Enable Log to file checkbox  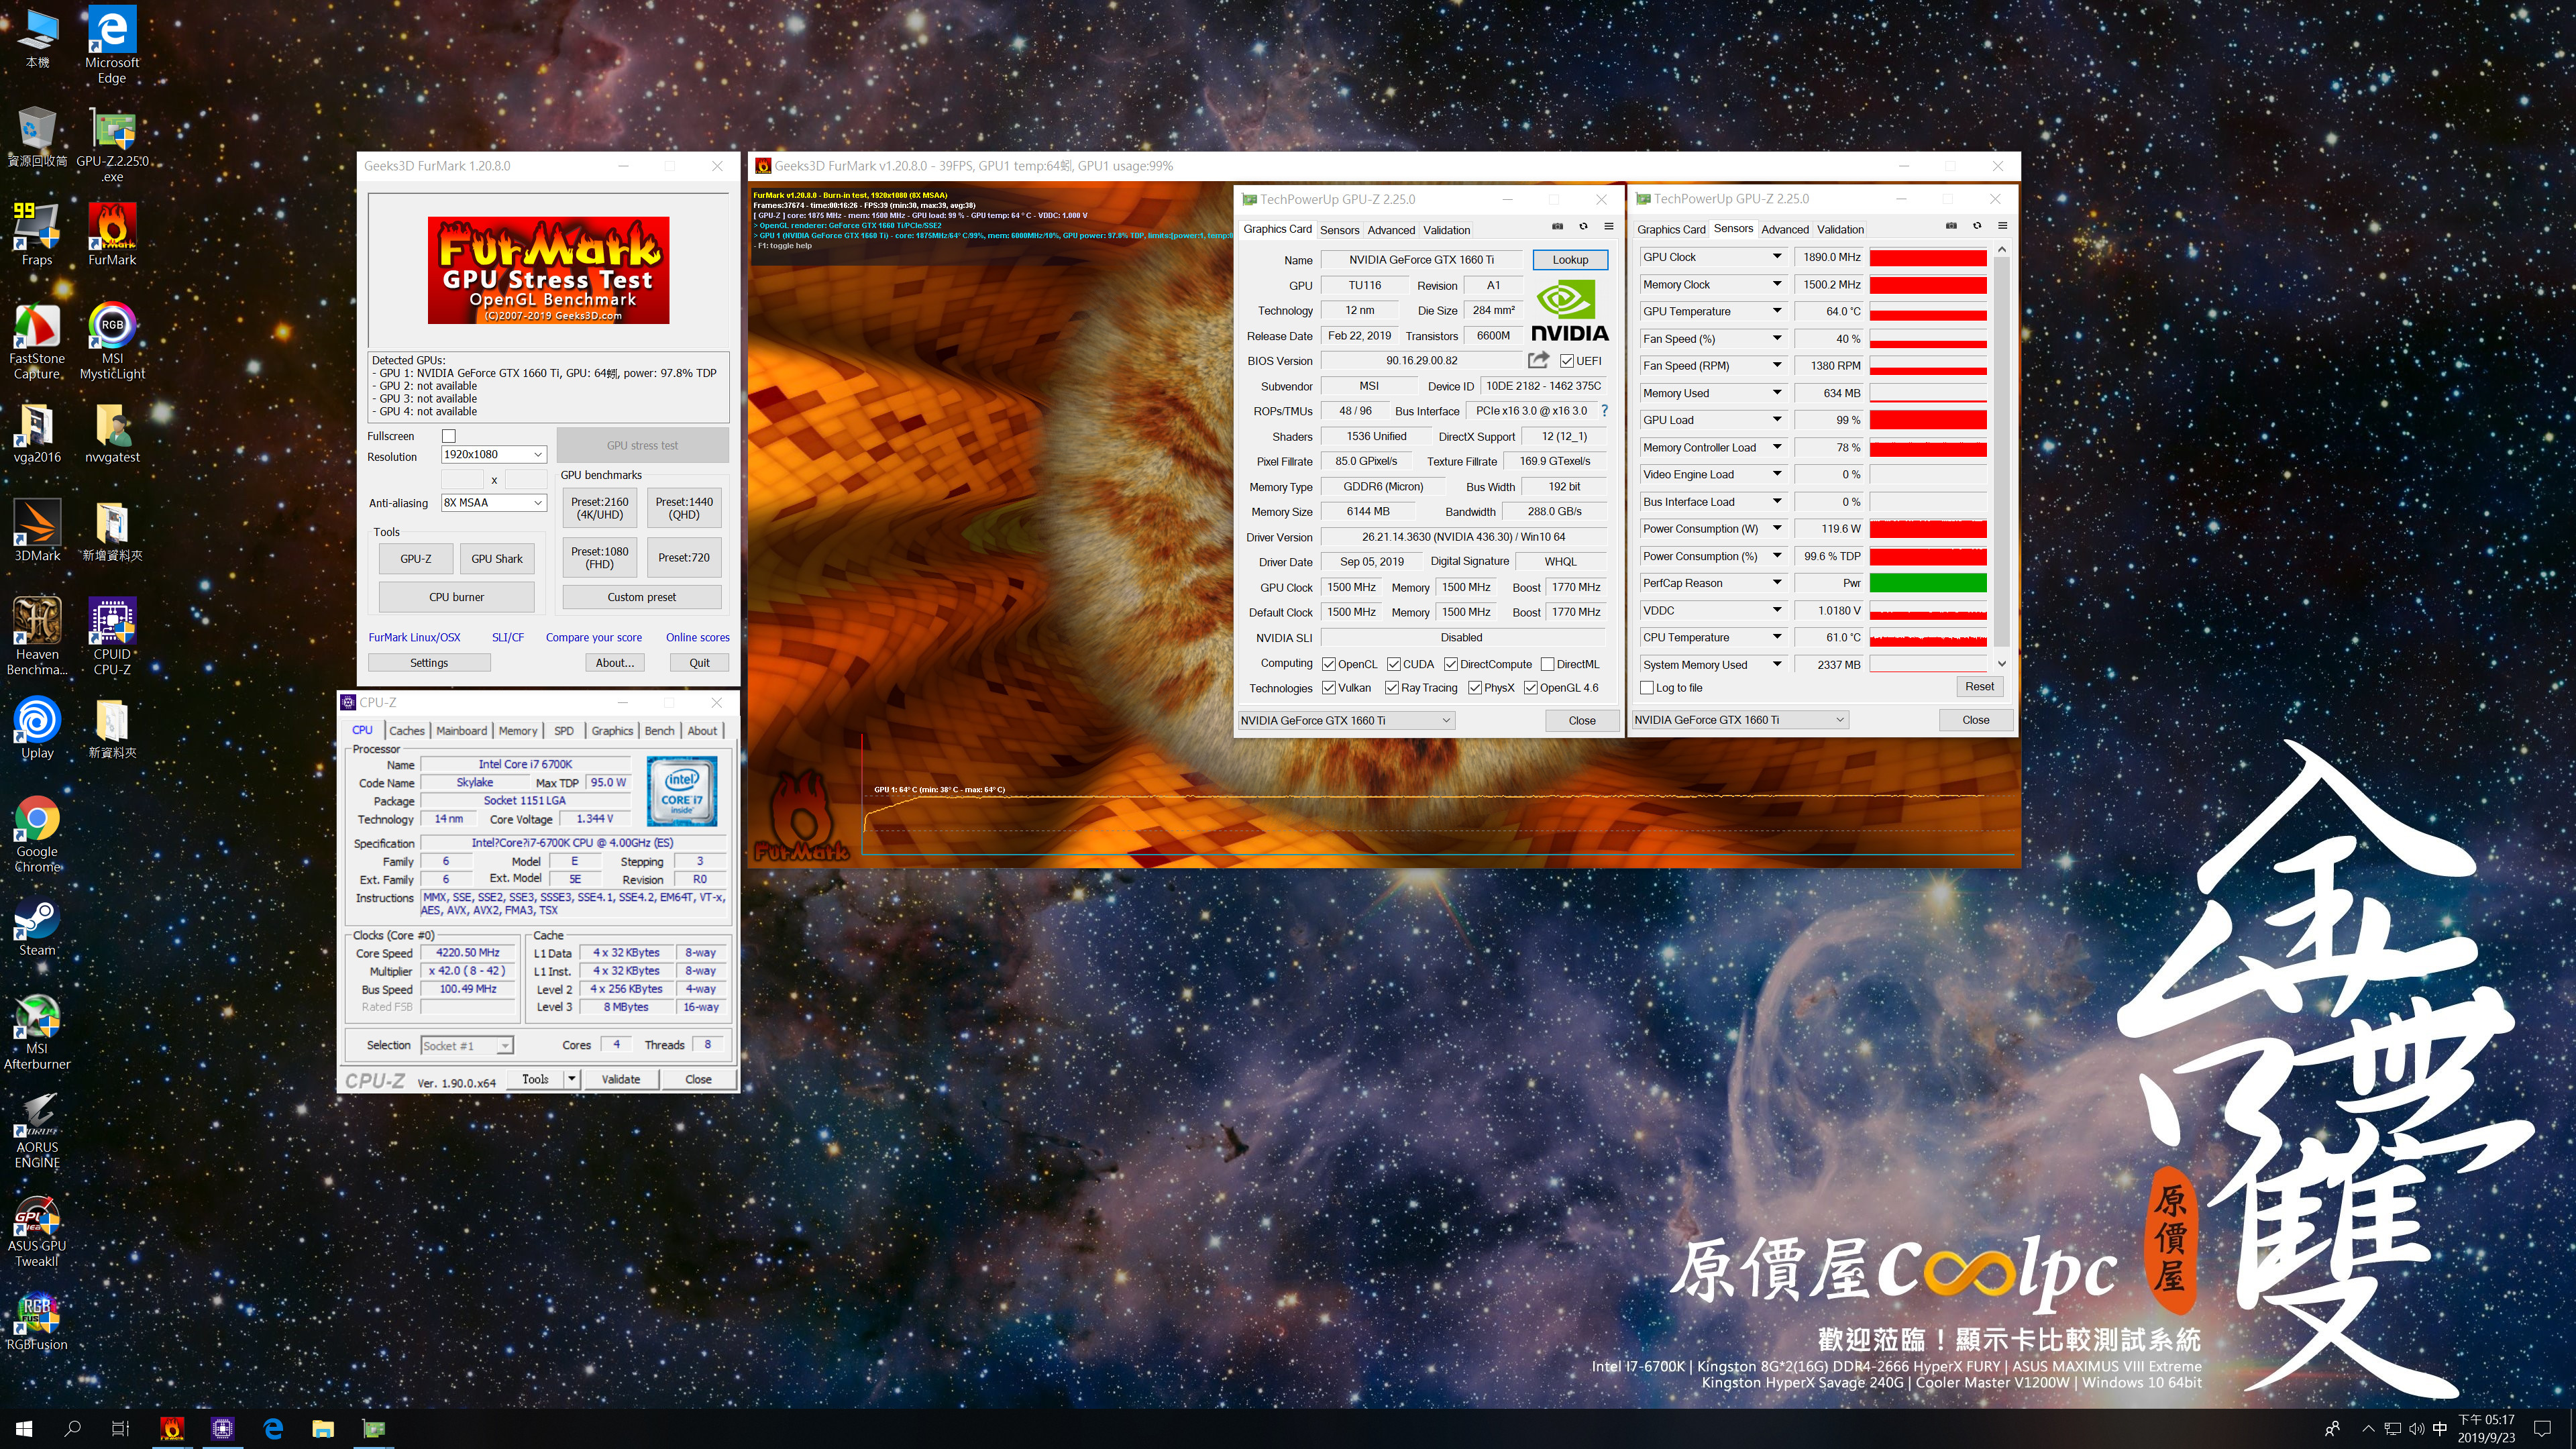click(x=1647, y=688)
